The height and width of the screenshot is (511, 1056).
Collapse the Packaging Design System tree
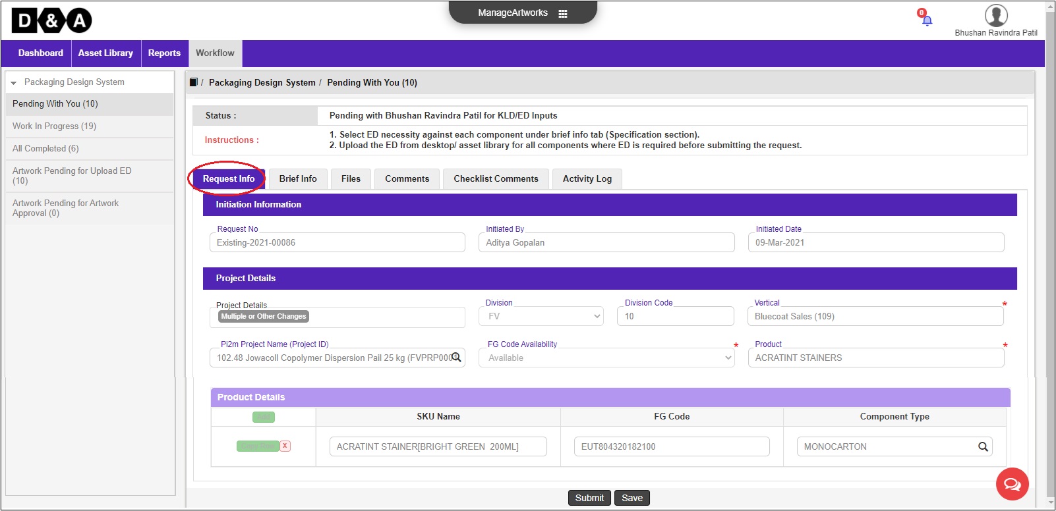(14, 83)
